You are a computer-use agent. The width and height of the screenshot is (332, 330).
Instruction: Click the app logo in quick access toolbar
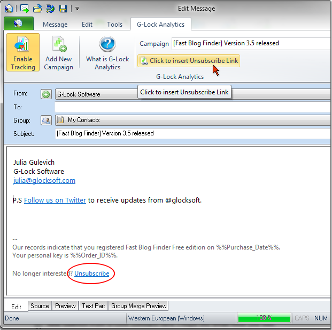pyautogui.click(x=9, y=9)
